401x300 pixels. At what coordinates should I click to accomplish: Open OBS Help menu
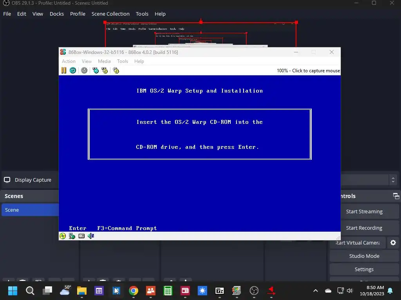(x=160, y=14)
